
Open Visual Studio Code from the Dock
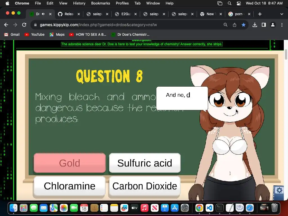coord(209,208)
